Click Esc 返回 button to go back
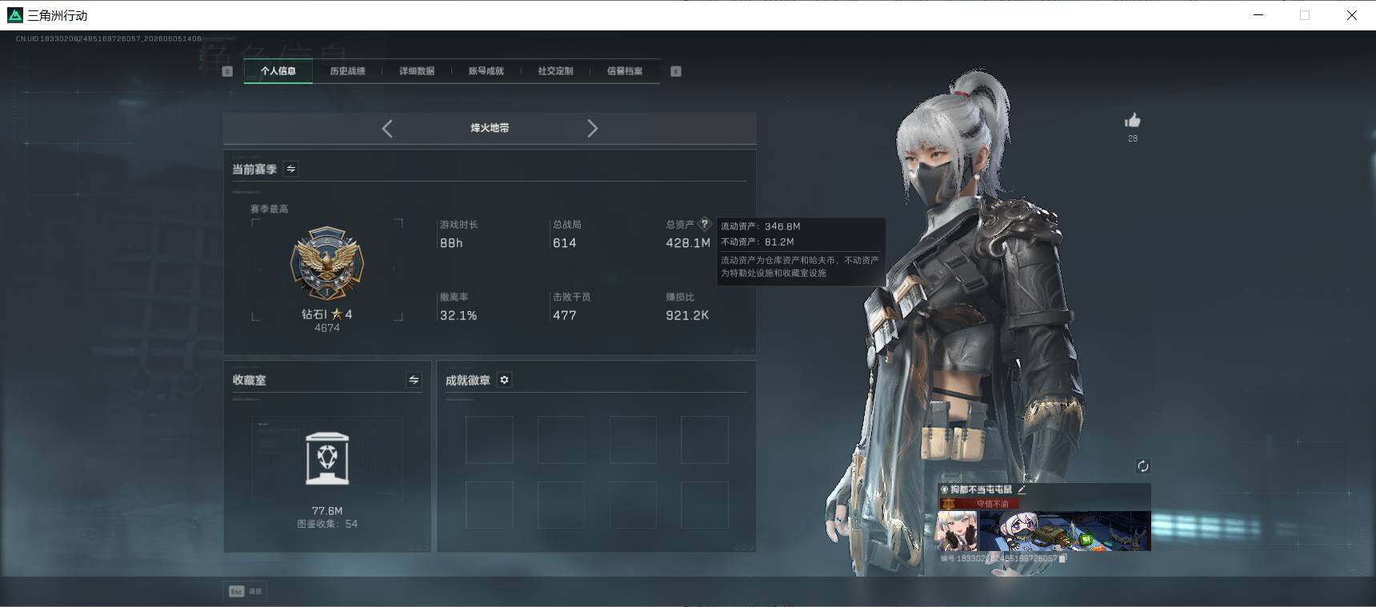The height and width of the screenshot is (607, 1376). 246,591
